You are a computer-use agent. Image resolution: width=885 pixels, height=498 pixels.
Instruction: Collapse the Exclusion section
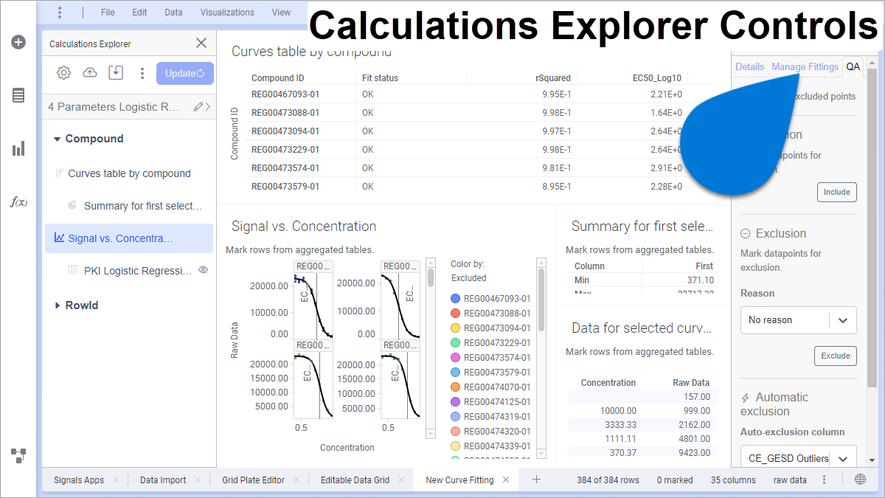(746, 234)
